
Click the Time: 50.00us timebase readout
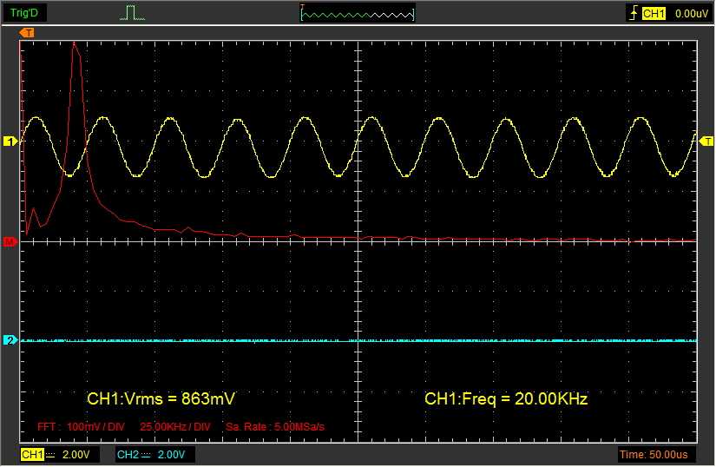coord(654,455)
